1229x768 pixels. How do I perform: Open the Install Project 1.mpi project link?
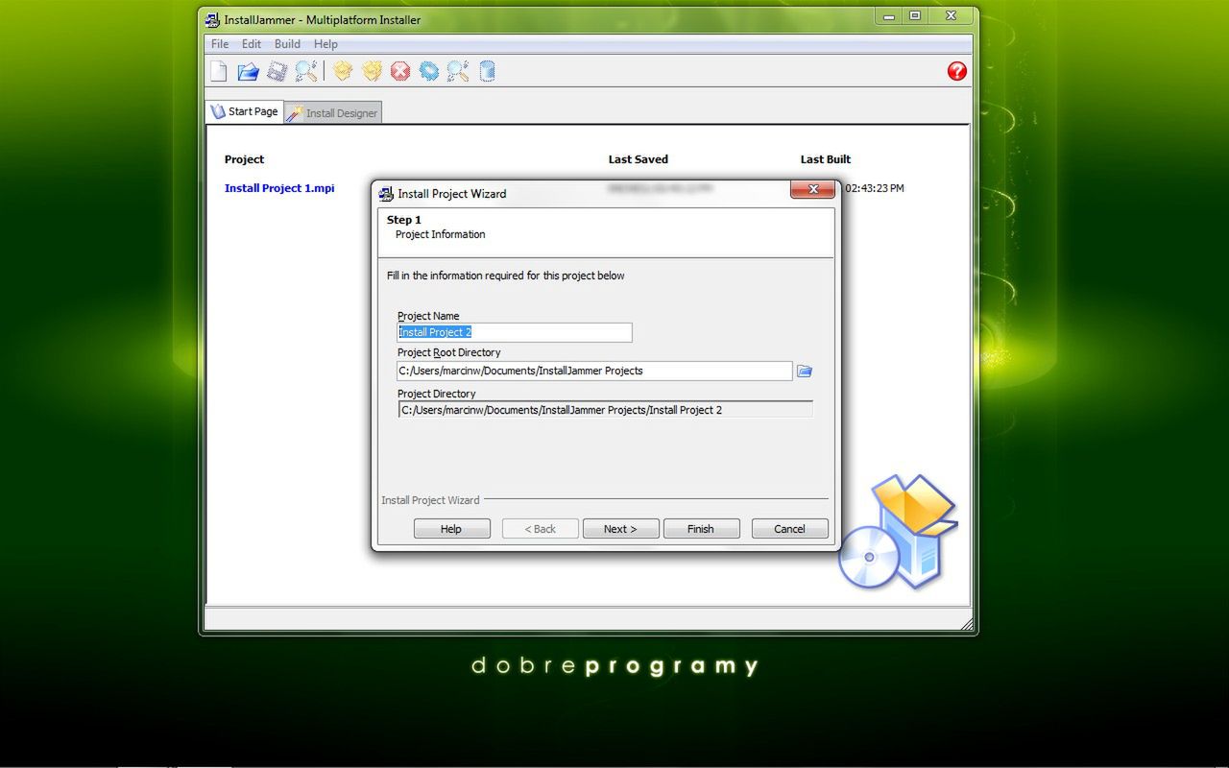point(279,188)
